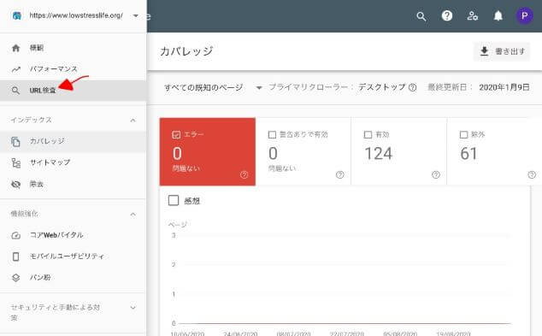Open user and permissions settings icon

pyautogui.click(x=473, y=16)
